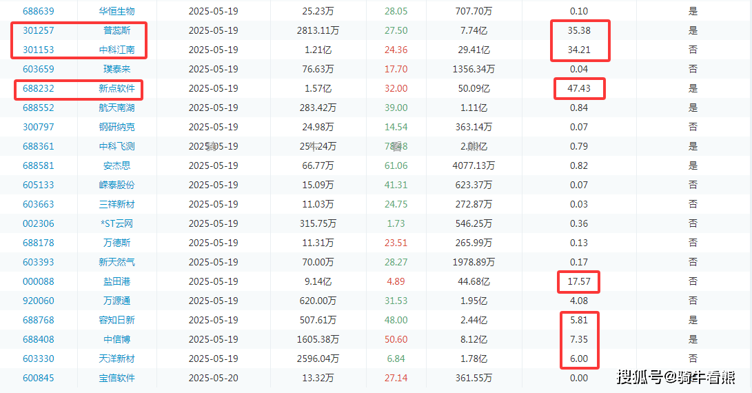Click stock code 000088
This screenshot has width=752, height=393.
[39, 281]
